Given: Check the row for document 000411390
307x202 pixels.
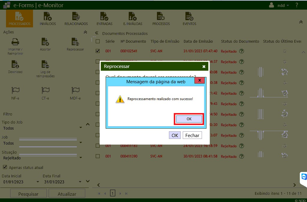Looking at the screenshot, I should (98, 156).
